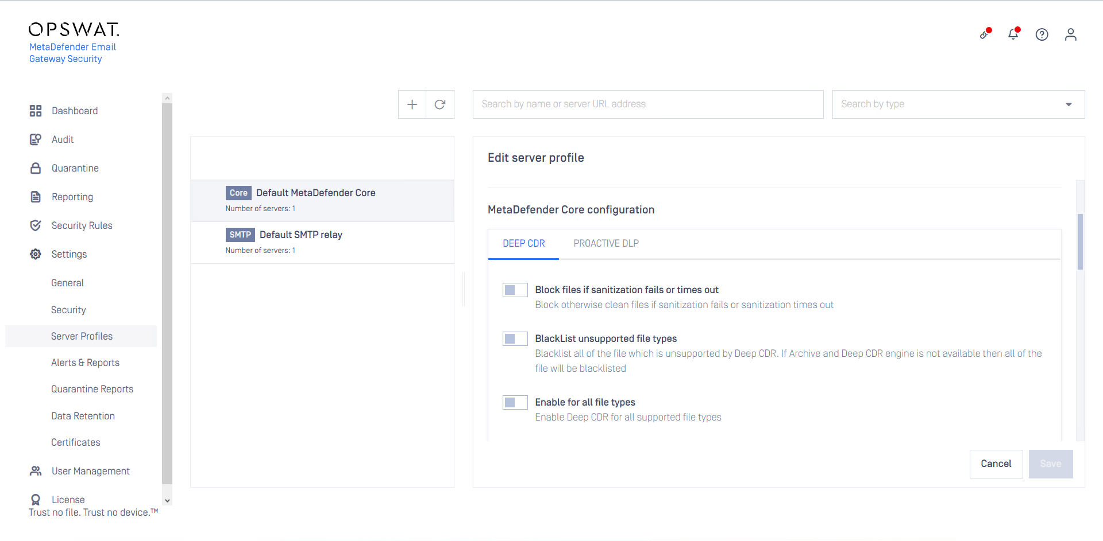The height and width of the screenshot is (541, 1103).
Task: Expand Settings section label
Action: point(69,254)
